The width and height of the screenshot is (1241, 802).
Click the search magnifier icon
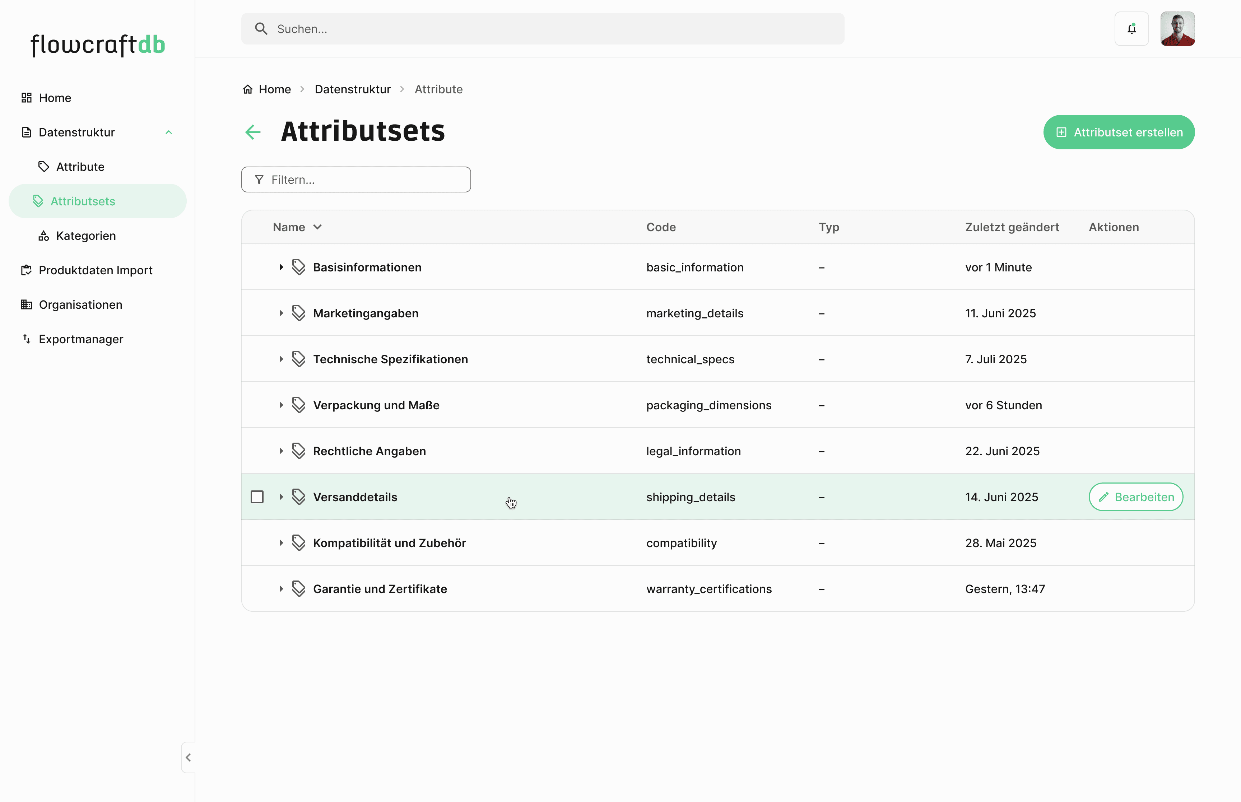point(261,29)
